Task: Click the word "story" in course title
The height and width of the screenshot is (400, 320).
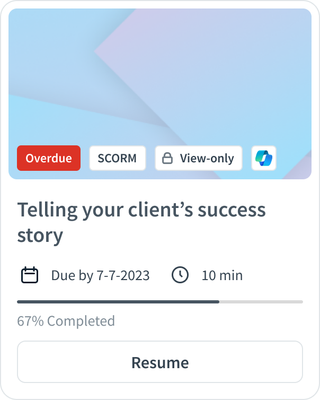Action: pyautogui.click(x=40, y=235)
